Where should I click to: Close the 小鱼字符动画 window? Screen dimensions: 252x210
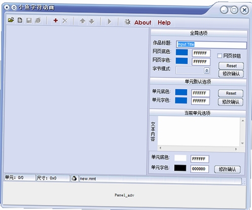pyautogui.click(x=244, y=10)
